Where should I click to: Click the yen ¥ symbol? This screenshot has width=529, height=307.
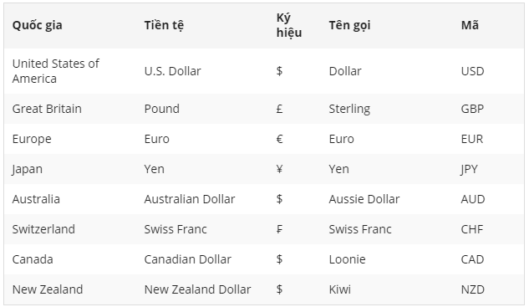point(279,169)
